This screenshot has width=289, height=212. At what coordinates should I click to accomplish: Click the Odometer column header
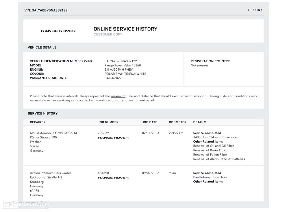[177, 122]
